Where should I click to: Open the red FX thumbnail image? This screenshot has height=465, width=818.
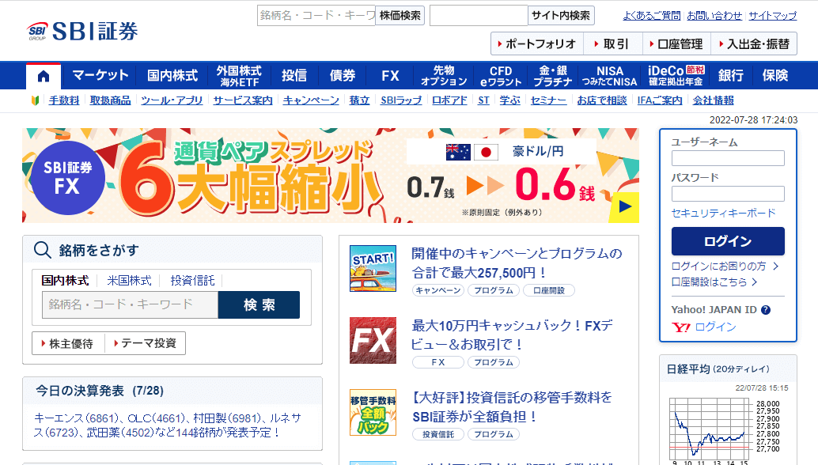373,340
